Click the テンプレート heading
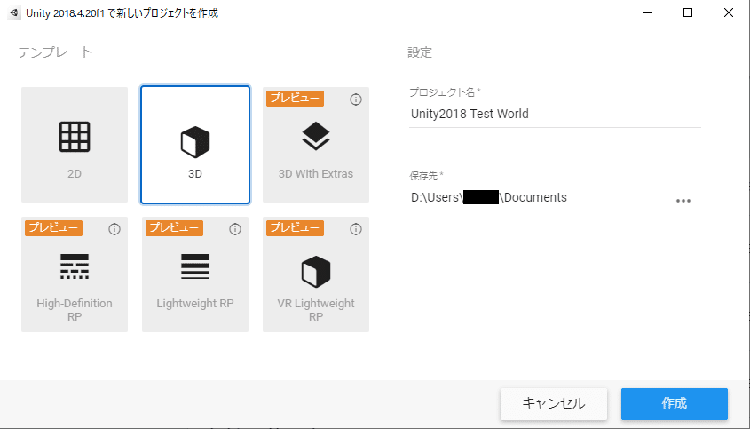 [55, 52]
